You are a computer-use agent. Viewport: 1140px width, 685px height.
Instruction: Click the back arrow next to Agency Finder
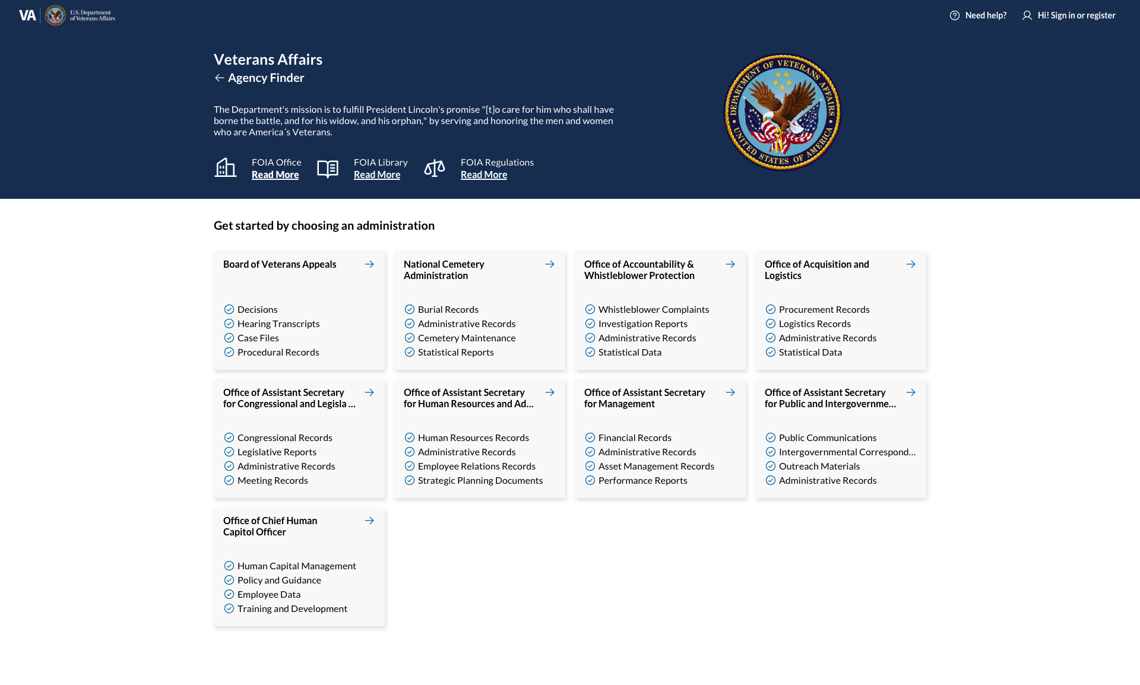pyautogui.click(x=218, y=78)
